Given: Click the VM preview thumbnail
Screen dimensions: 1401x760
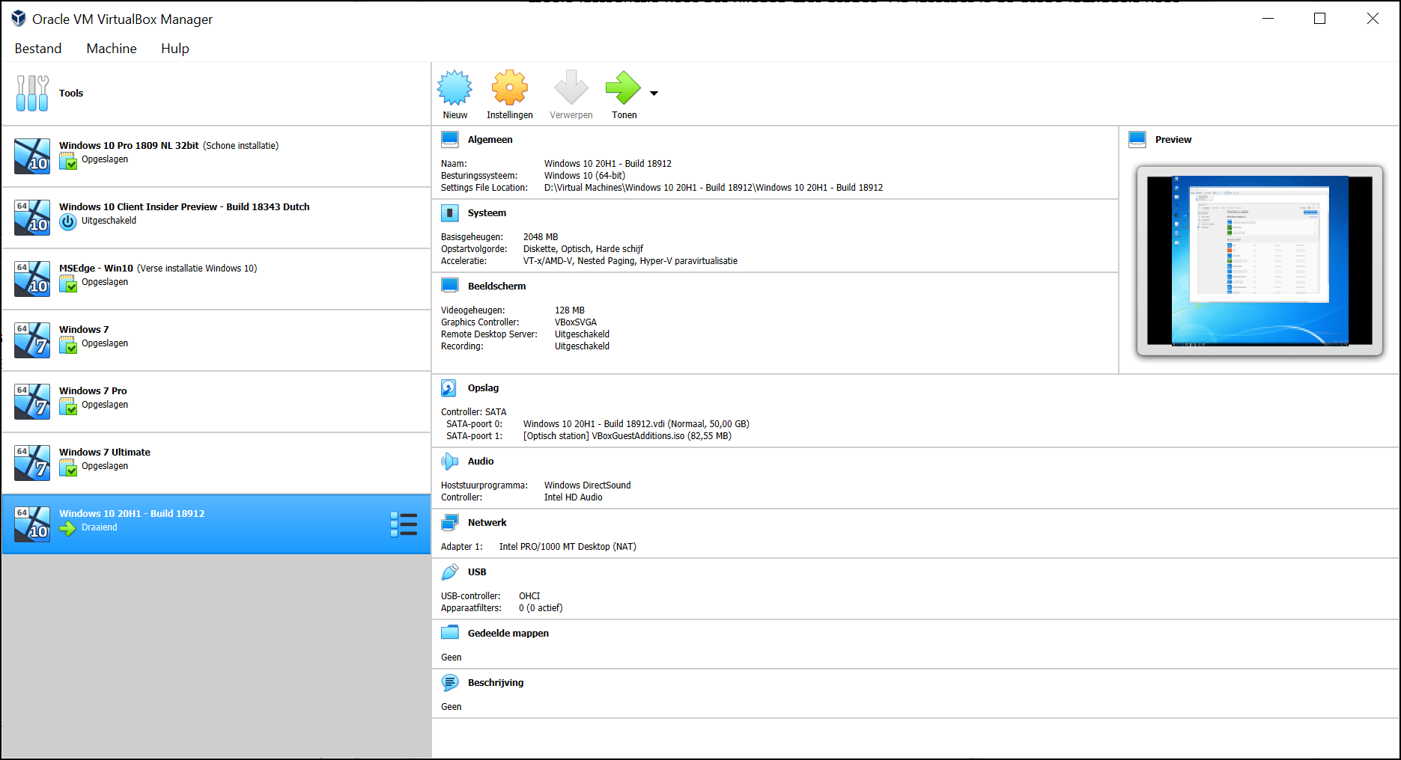Looking at the screenshot, I should coord(1260,260).
